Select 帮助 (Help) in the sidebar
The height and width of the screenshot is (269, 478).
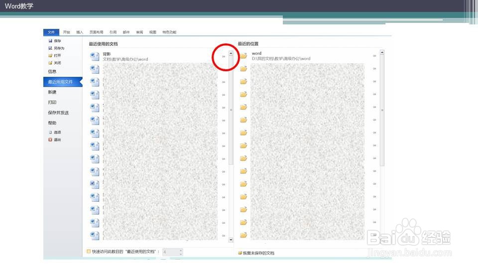pyautogui.click(x=52, y=123)
